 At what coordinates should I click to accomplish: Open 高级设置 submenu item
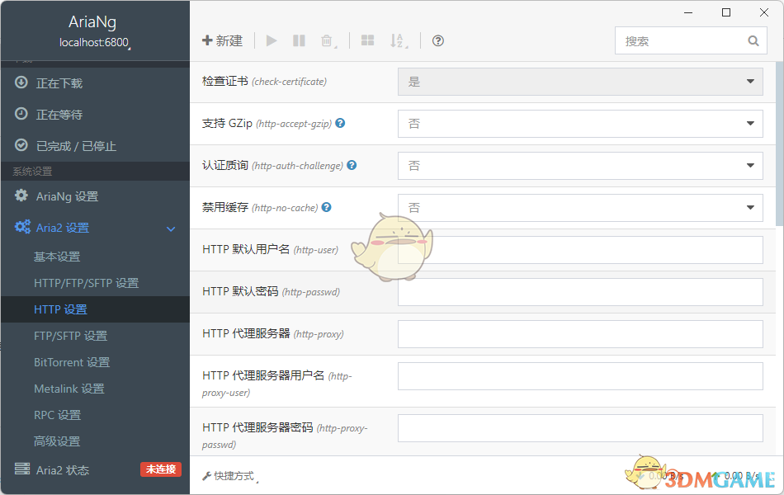click(95, 441)
